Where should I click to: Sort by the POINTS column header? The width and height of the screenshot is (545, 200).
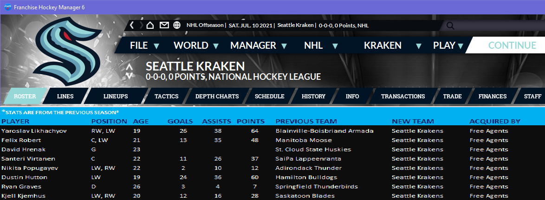click(x=251, y=121)
